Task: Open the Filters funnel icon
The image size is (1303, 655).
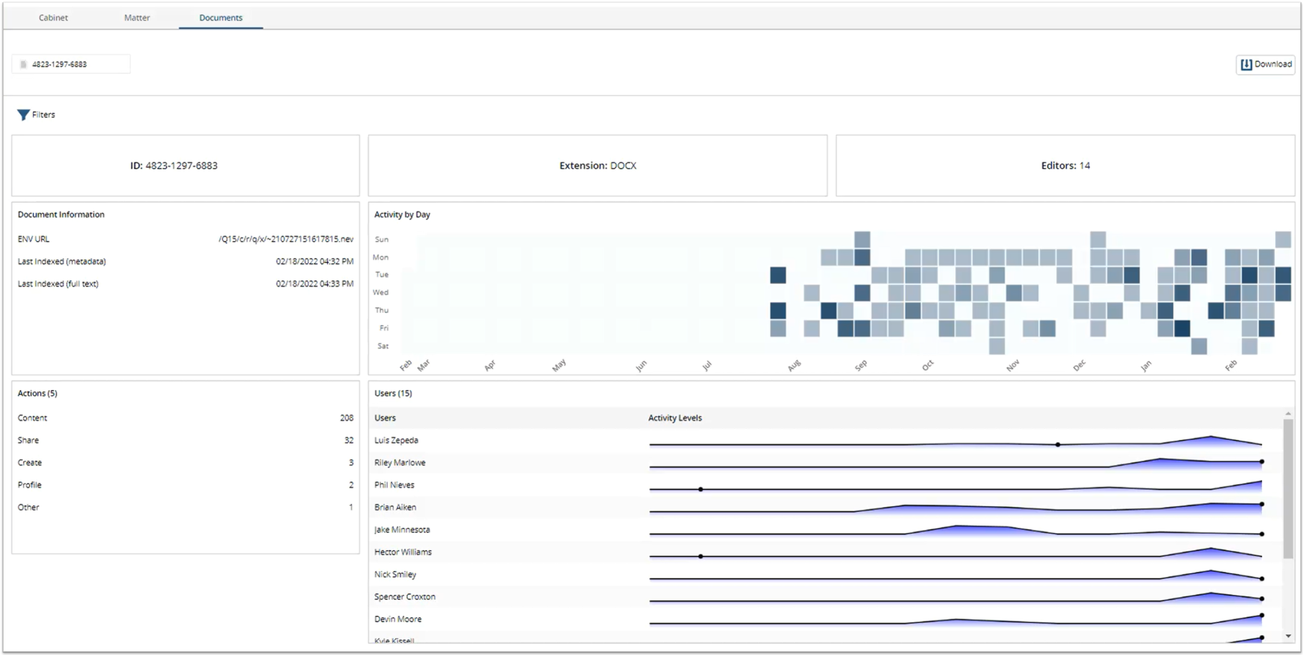Action: click(x=23, y=114)
